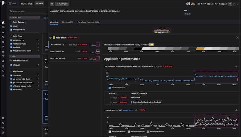Toggle the product-recommendati... checkbox
241x137 pixels.
11,82
